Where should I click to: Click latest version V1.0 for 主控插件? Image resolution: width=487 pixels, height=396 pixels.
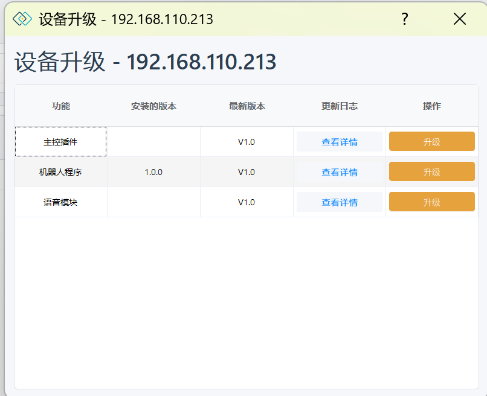pyautogui.click(x=247, y=142)
